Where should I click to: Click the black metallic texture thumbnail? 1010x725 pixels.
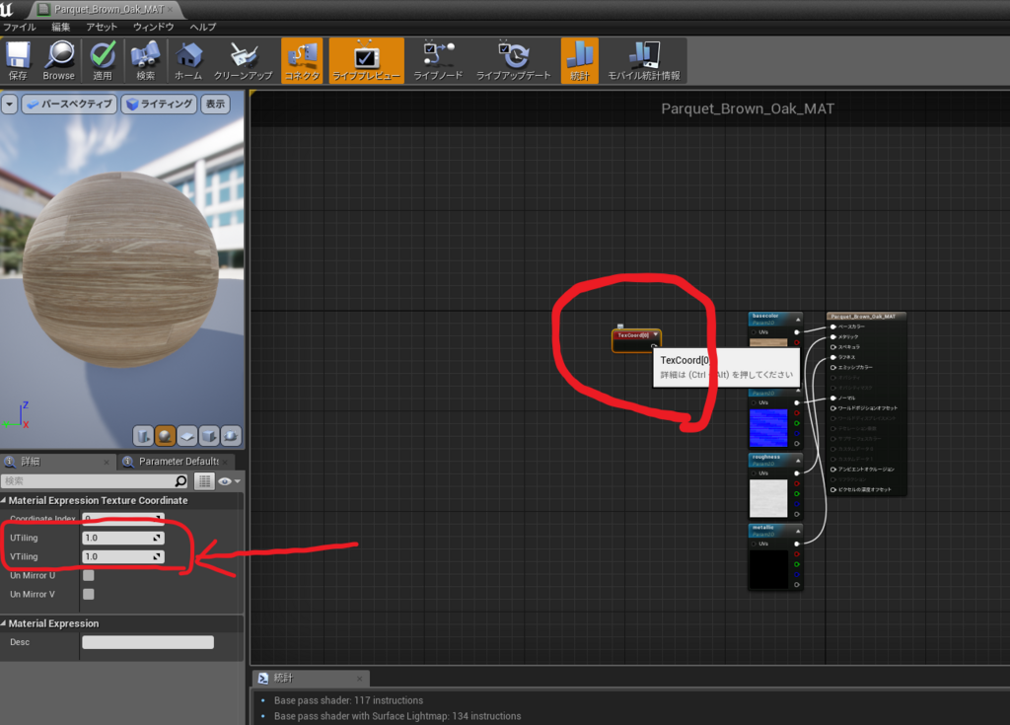(x=767, y=569)
